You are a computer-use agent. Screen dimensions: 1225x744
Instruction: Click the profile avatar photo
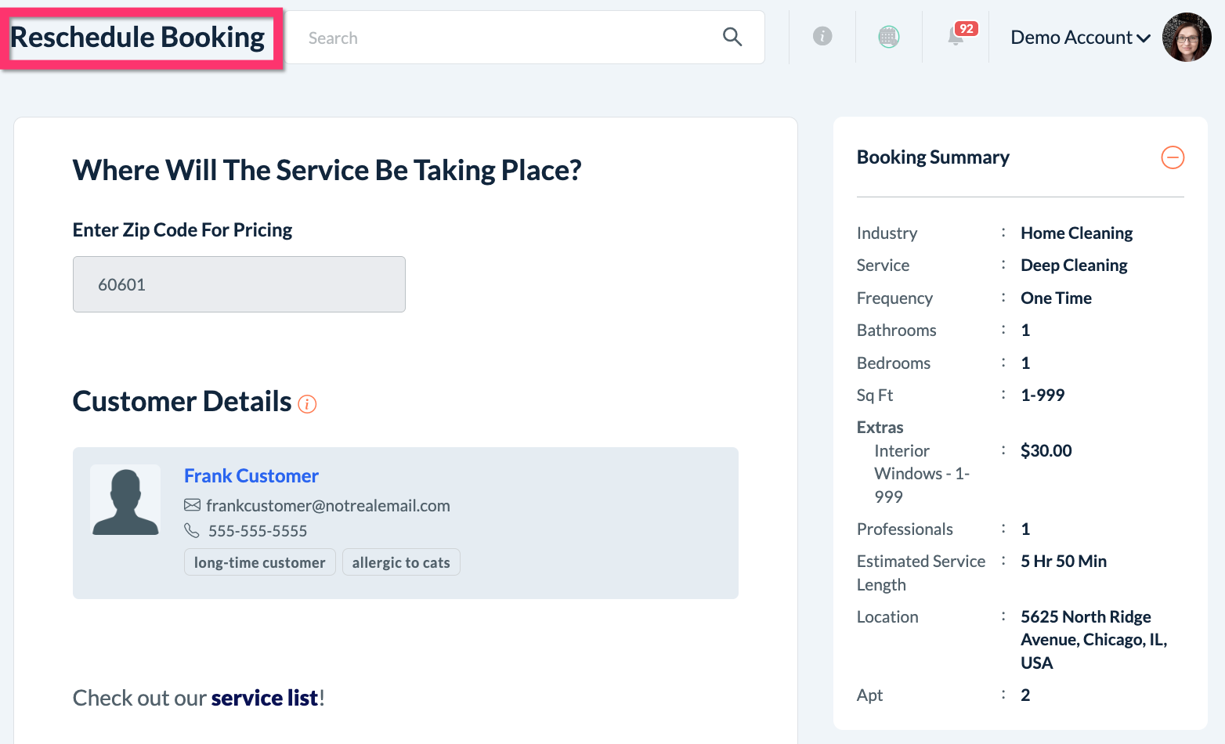(1187, 37)
